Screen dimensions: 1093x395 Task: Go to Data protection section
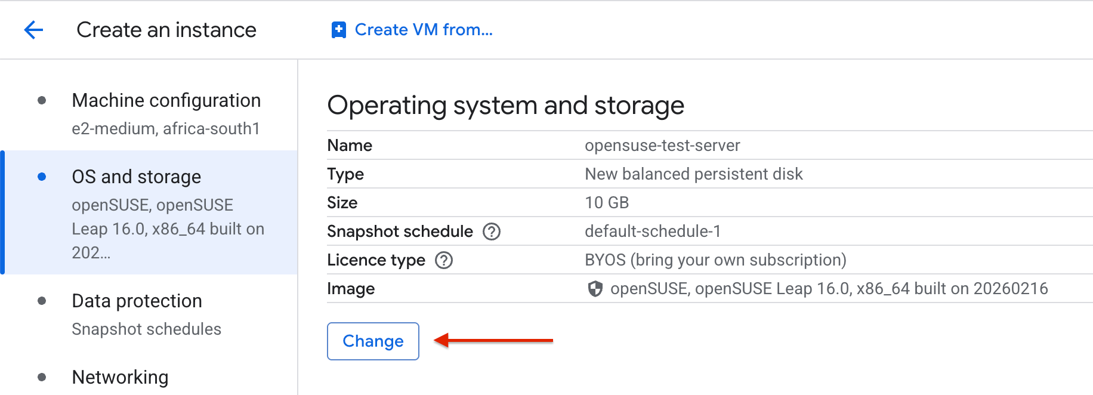click(137, 301)
